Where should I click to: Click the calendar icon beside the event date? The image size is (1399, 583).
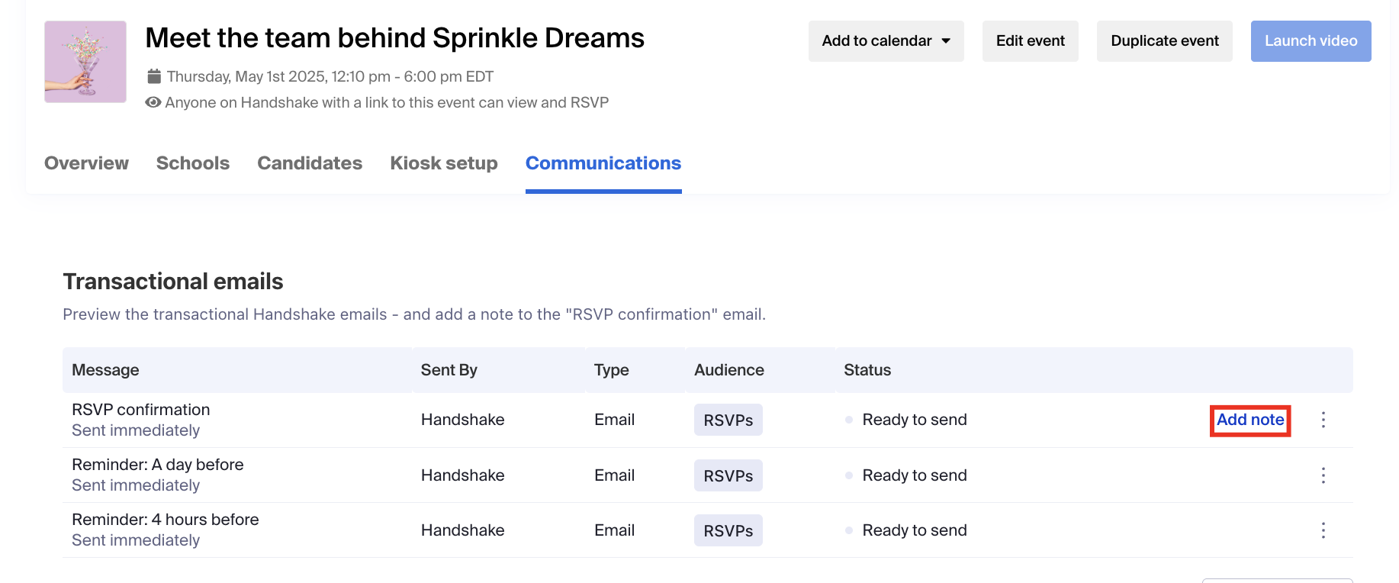pos(154,76)
